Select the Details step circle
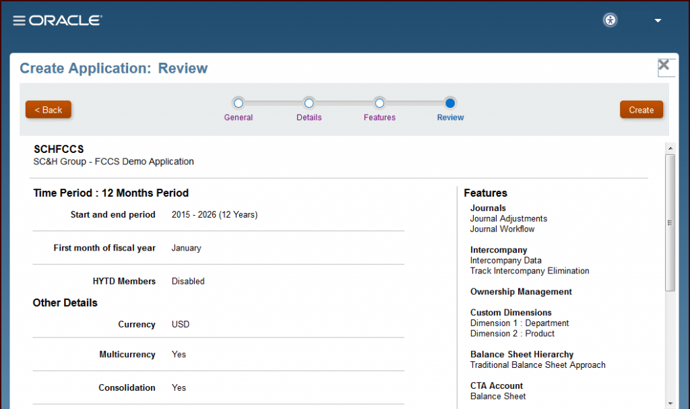This screenshot has height=409, width=690. click(309, 104)
